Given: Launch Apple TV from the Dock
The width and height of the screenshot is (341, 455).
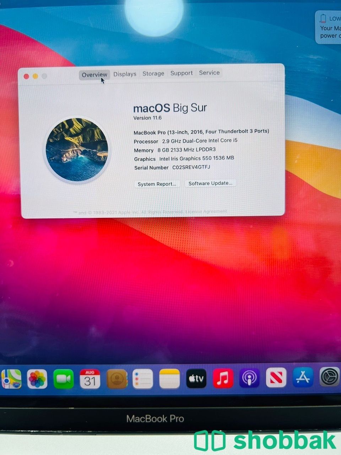Looking at the screenshot, I should [196, 379].
